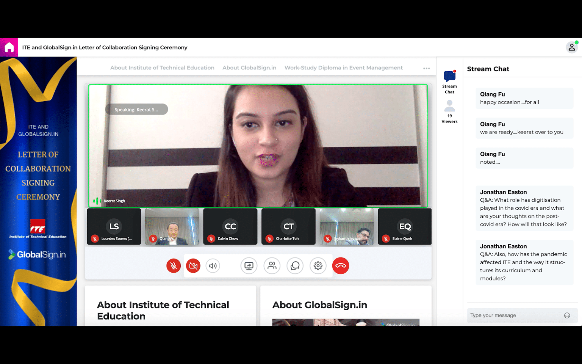This screenshot has height=364, width=582.
Task: Unmute the microphone
Action: click(174, 266)
